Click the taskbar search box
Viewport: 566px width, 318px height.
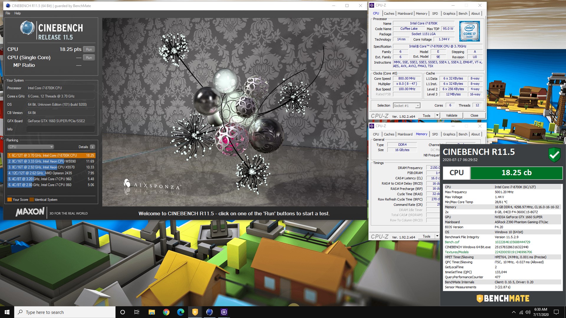click(x=65, y=312)
